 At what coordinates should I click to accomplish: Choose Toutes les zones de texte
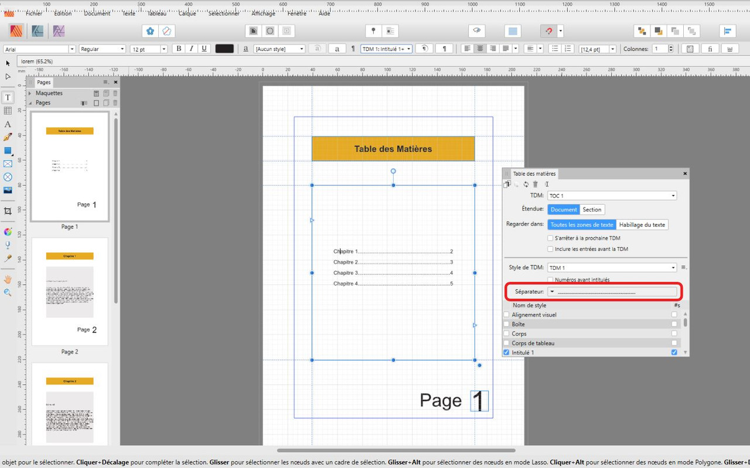(x=582, y=225)
